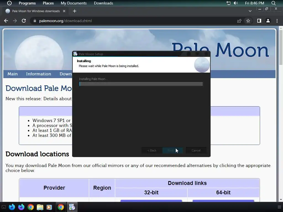Click the 'Installing Pale Moon...' status text

click(x=93, y=79)
